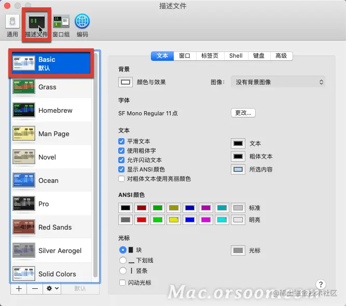This screenshot has height=306, width=346.
Task: Click the standard dark red ANSI swatch
Action: pos(142,208)
